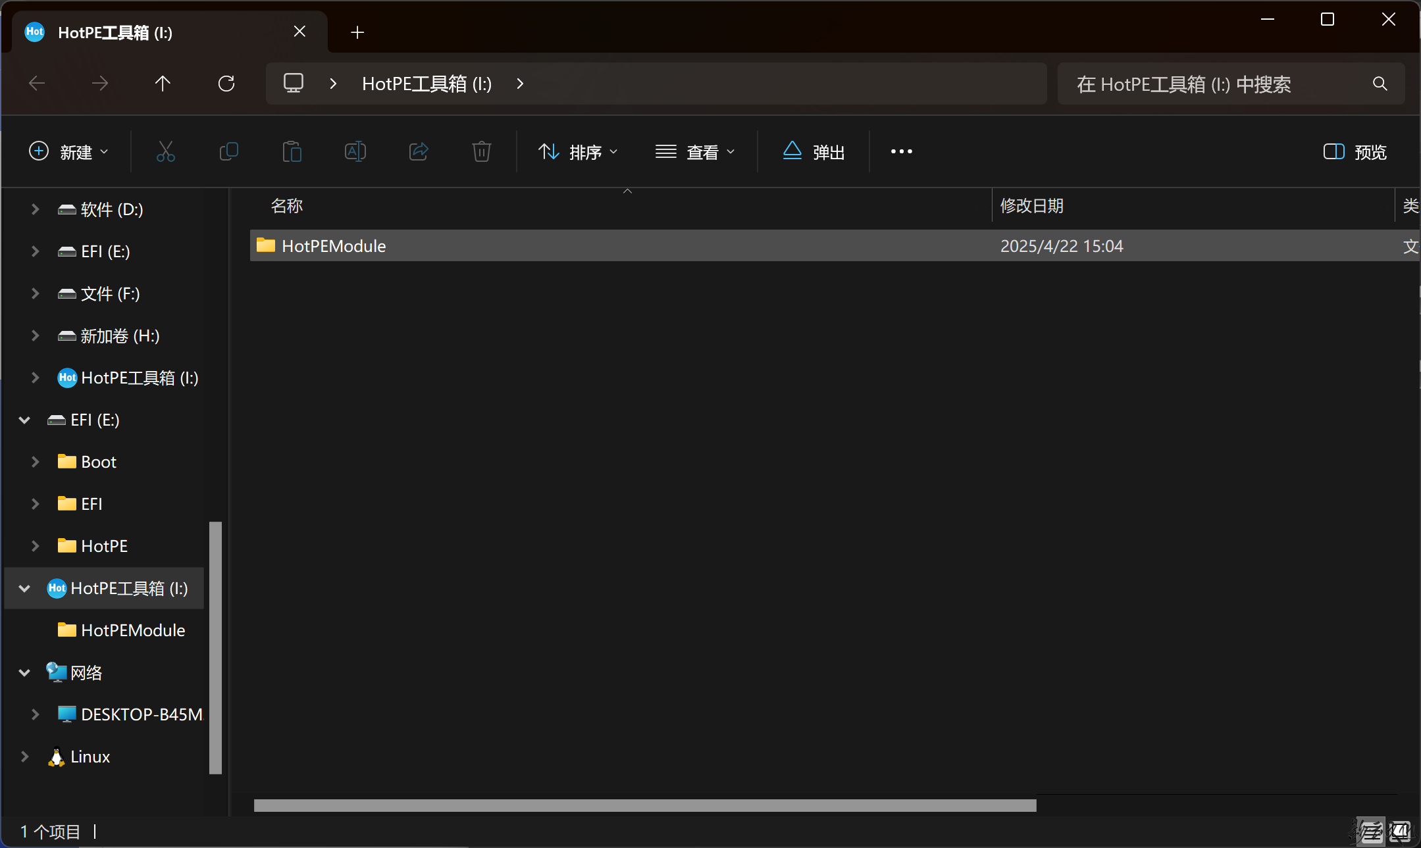This screenshot has height=848, width=1421.
Task: Click date 2025/4/22 15:04 cell
Action: click(1062, 245)
